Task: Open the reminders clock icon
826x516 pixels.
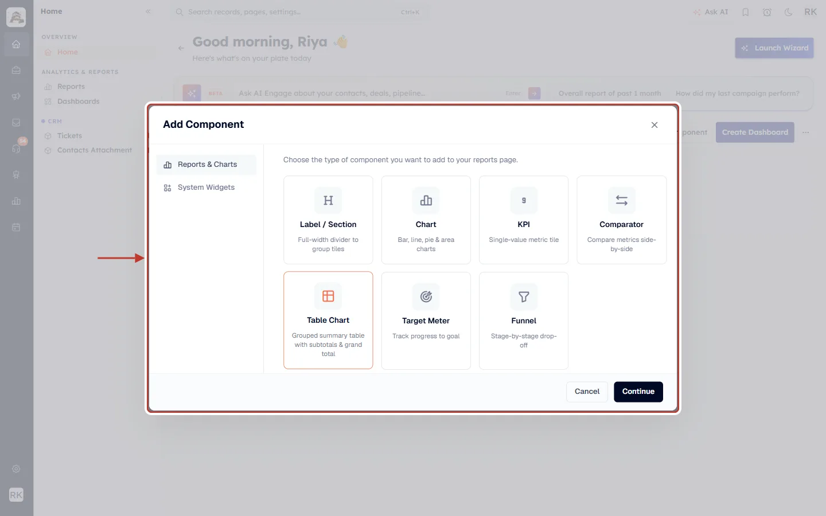Action: tap(767, 12)
